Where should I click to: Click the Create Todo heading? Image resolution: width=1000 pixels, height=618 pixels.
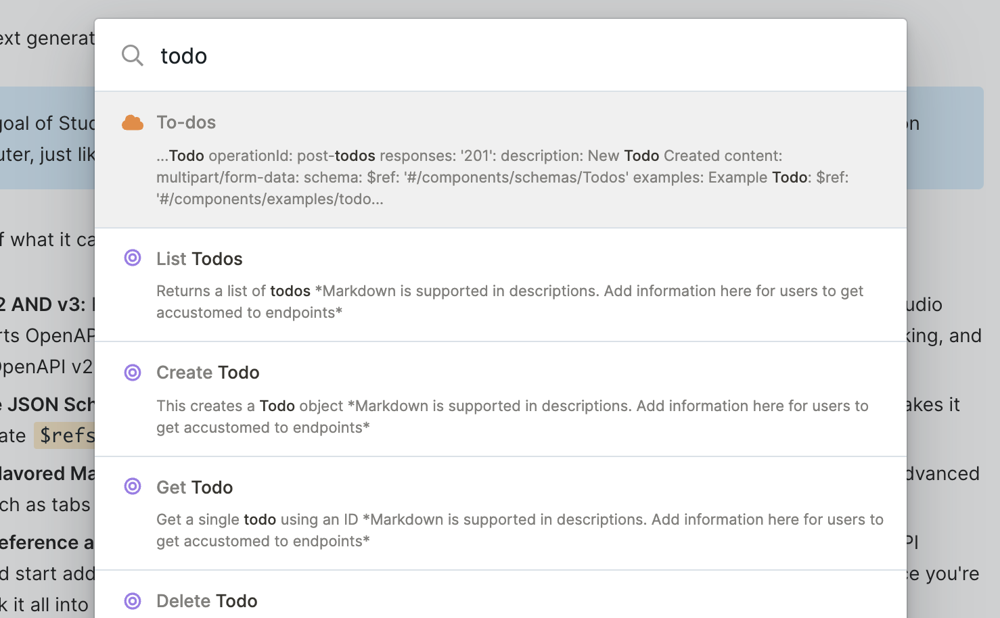tap(208, 373)
